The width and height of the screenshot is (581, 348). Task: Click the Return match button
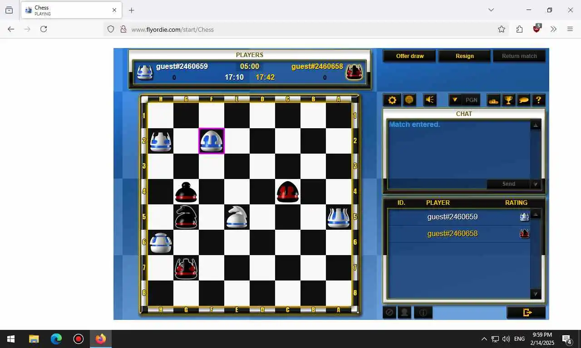click(519, 56)
